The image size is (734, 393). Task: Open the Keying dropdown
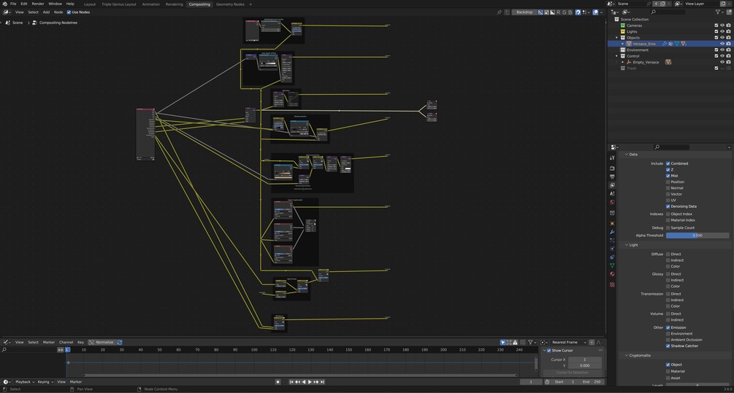(45, 382)
